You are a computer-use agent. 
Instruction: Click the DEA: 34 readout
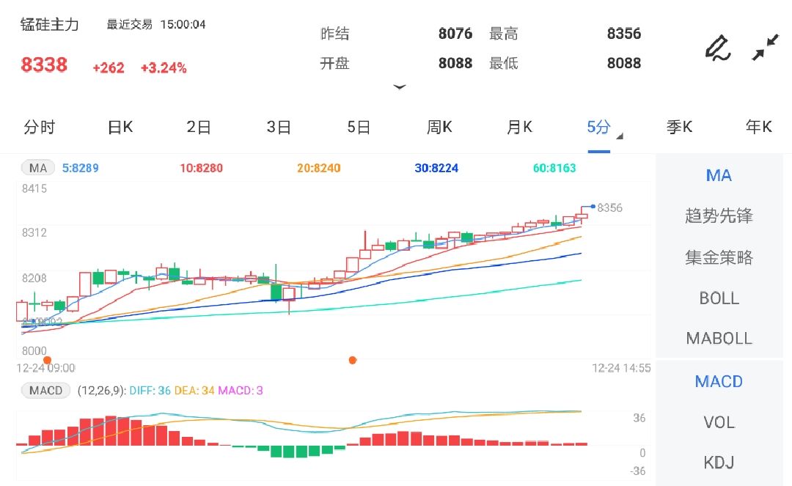point(194,391)
